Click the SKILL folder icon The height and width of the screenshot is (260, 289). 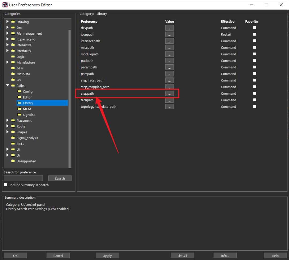pyautogui.click(x=13, y=144)
